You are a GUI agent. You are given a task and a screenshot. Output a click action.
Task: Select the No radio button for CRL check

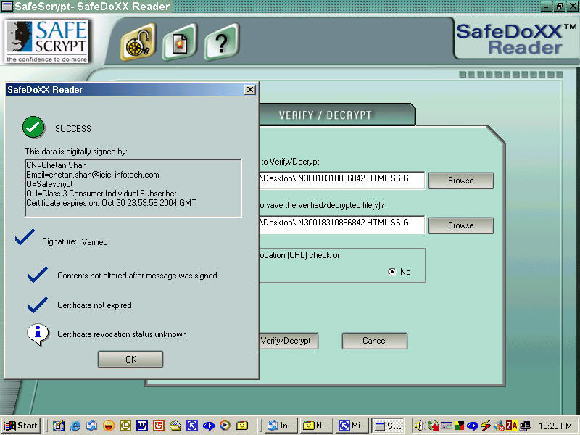pyautogui.click(x=391, y=272)
